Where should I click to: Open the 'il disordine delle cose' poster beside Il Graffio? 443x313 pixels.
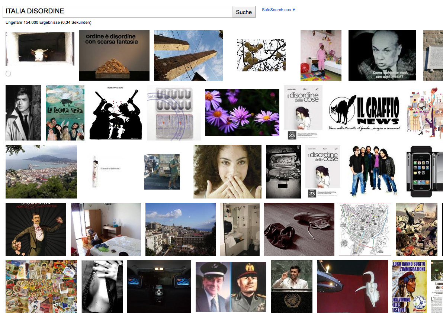click(x=303, y=112)
